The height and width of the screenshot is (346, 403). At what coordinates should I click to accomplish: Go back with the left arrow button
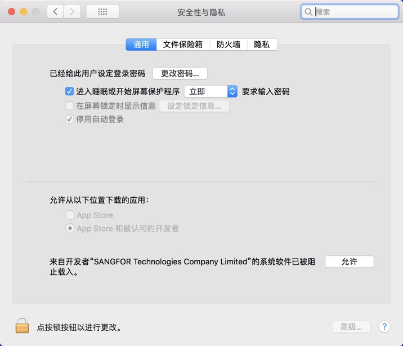point(55,12)
